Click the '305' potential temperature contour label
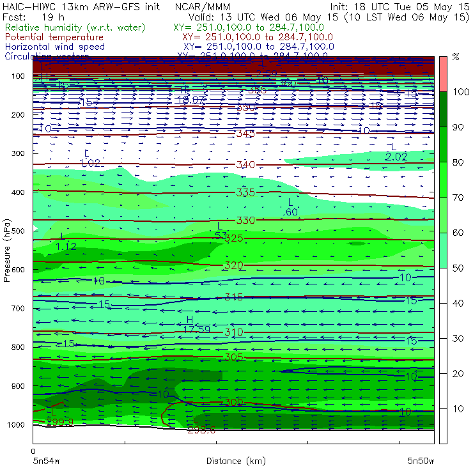The image size is (473, 473). (x=234, y=357)
